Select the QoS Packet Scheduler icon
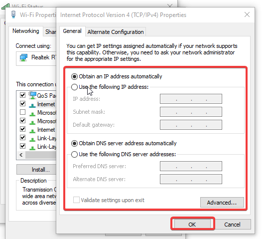Image resolution: width=268 pixels, height=239 pixels. point(32,95)
